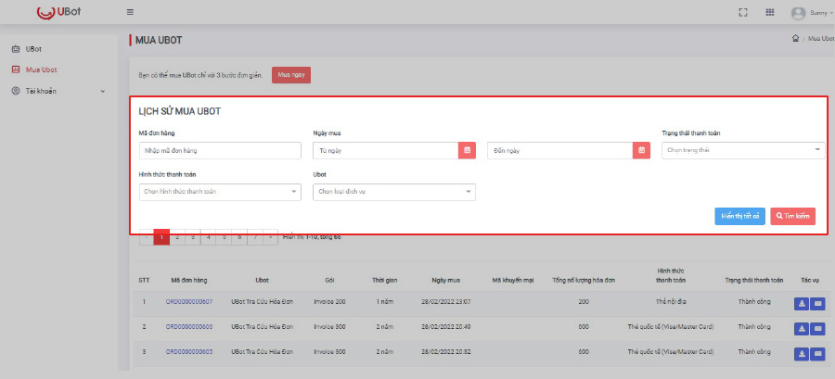Click Mã đơn hàng column header
The image size is (835, 379).
tap(189, 280)
